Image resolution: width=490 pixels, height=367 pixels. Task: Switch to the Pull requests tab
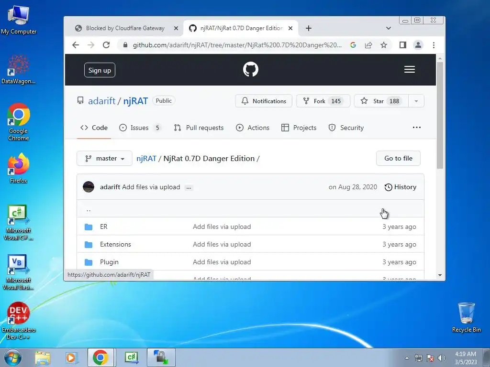[x=199, y=128]
